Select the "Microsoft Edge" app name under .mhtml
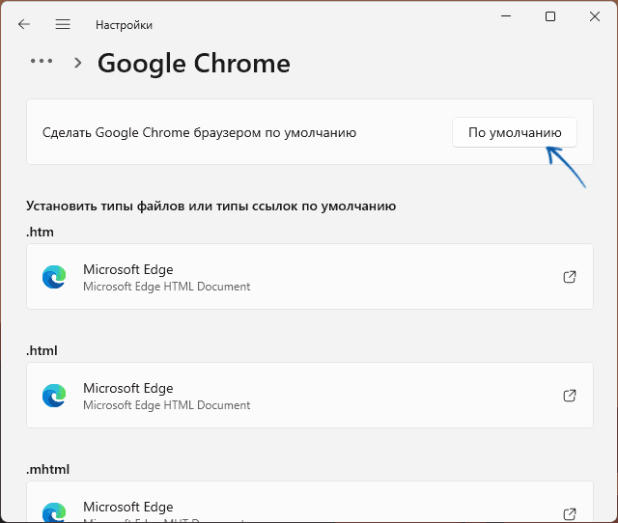Viewport: 618px width, 523px height. click(127, 507)
